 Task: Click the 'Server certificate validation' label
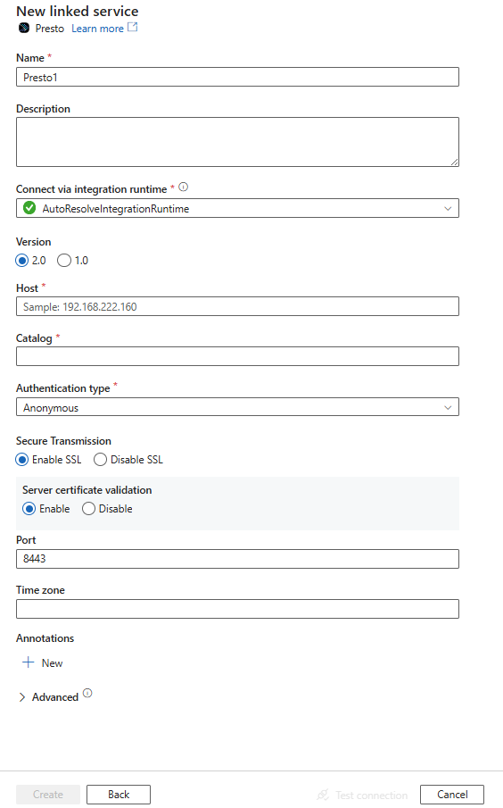click(87, 489)
